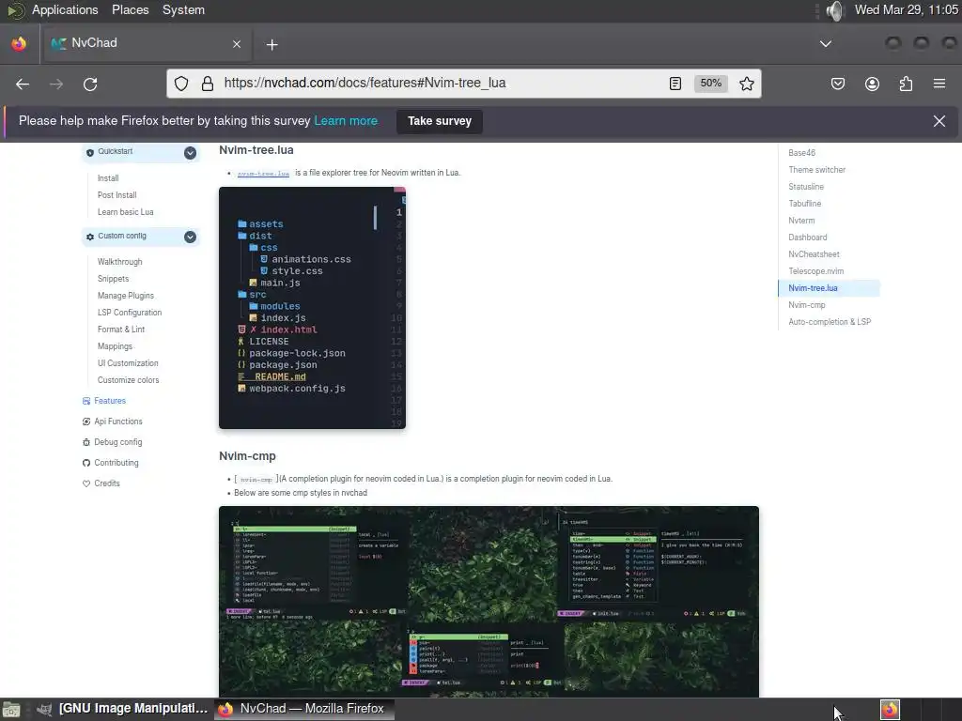Toggle reader view icon
This screenshot has height=721, width=962.
(x=675, y=84)
